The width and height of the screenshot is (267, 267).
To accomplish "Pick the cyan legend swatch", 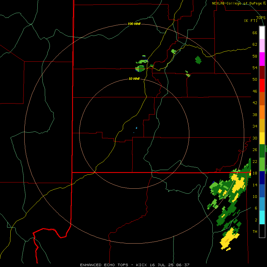I will click(262, 217).
